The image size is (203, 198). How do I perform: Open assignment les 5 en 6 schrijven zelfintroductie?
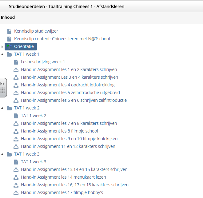[x=74, y=100]
